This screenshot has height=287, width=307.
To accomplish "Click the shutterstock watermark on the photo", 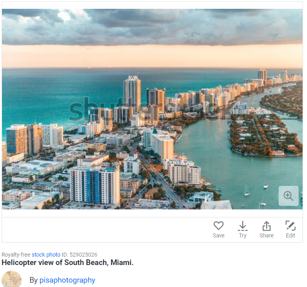I will [x=151, y=110].
